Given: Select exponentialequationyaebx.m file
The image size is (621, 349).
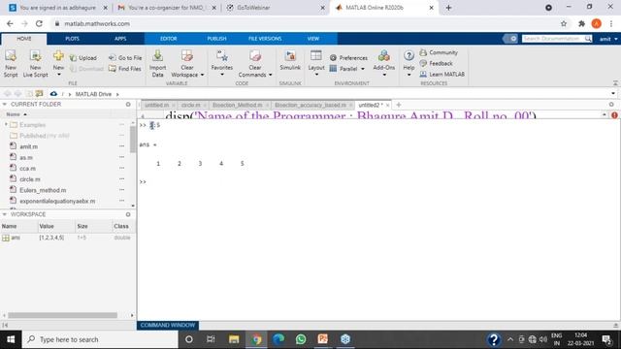Looking at the screenshot, I should click(57, 201).
